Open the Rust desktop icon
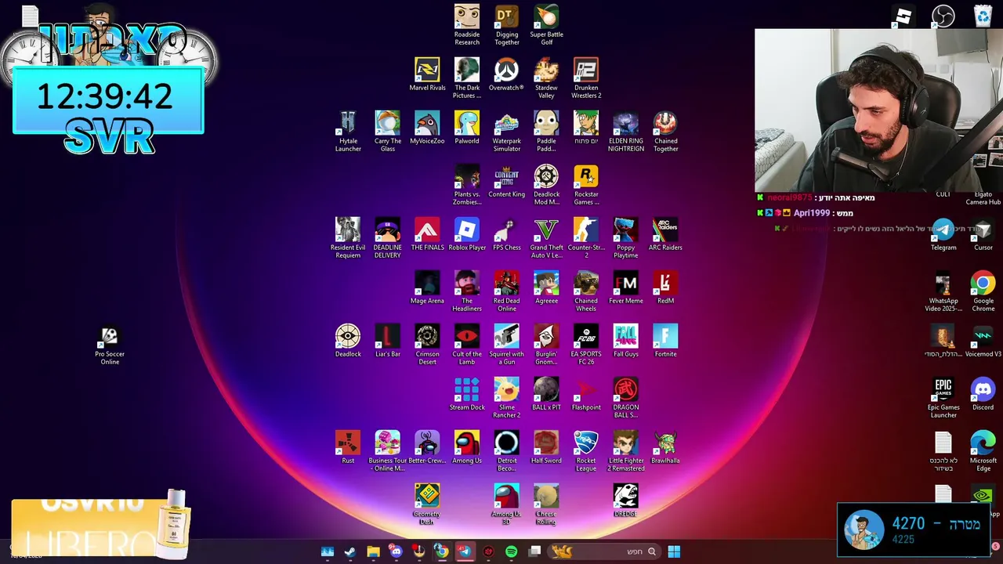Image resolution: width=1003 pixels, height=564 pixels. pyautogui.click(x=348, y=447)
